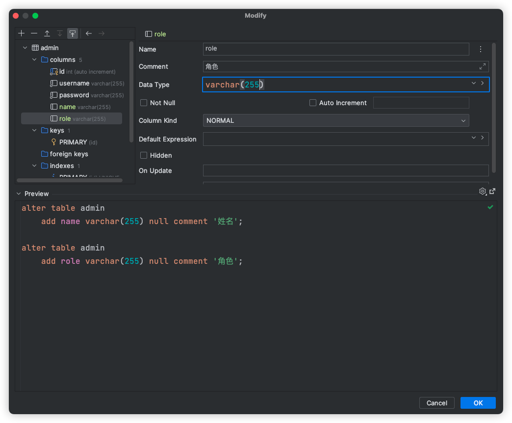This screenshot has width=512, height=423.
Task: Click the move up arrow icon
Action: [47, 33]
